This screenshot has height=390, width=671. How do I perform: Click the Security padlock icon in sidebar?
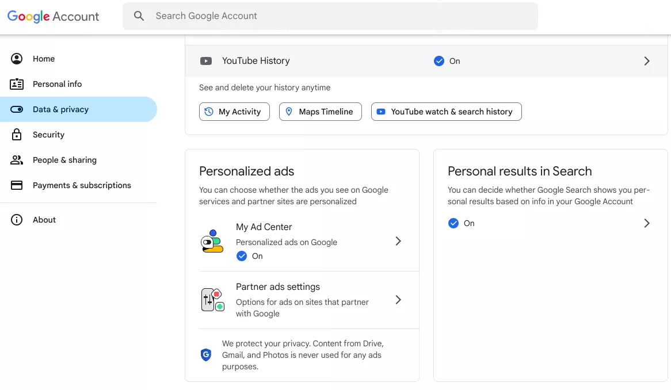pyautogui.click(x=17, y=135)
